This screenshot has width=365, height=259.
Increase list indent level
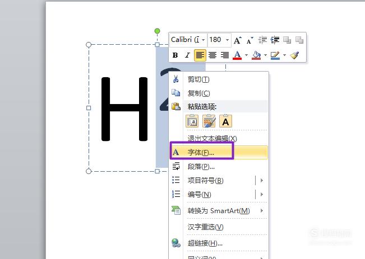pos(275,40)
